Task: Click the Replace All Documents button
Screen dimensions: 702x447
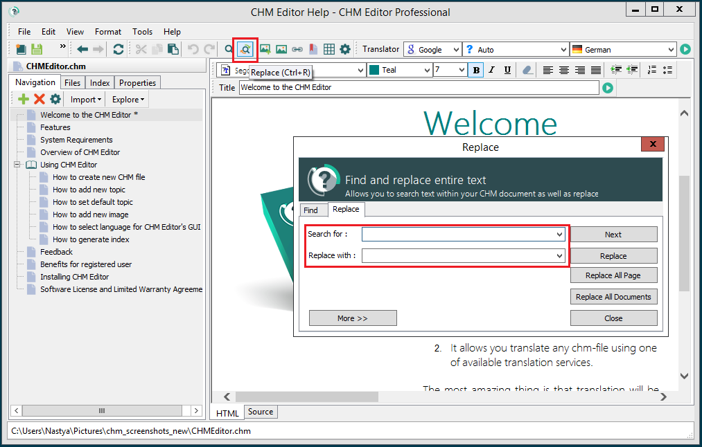Action: click(613, 296)
